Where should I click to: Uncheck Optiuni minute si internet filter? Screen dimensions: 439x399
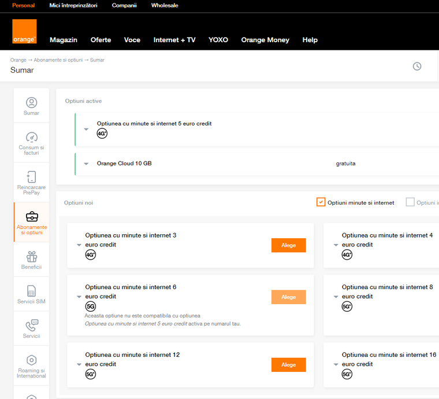point(321,202)
